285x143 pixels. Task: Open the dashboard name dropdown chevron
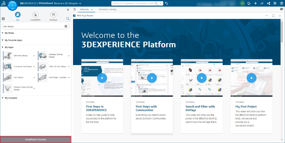click(x=80, y=4)
